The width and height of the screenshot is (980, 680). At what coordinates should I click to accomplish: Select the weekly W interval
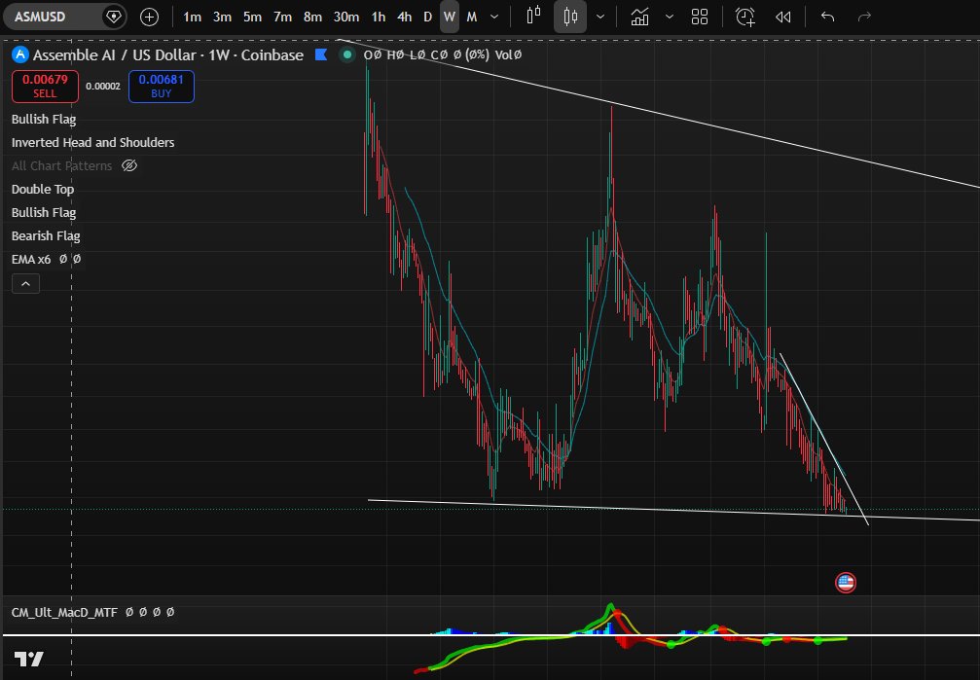(450, 17)
